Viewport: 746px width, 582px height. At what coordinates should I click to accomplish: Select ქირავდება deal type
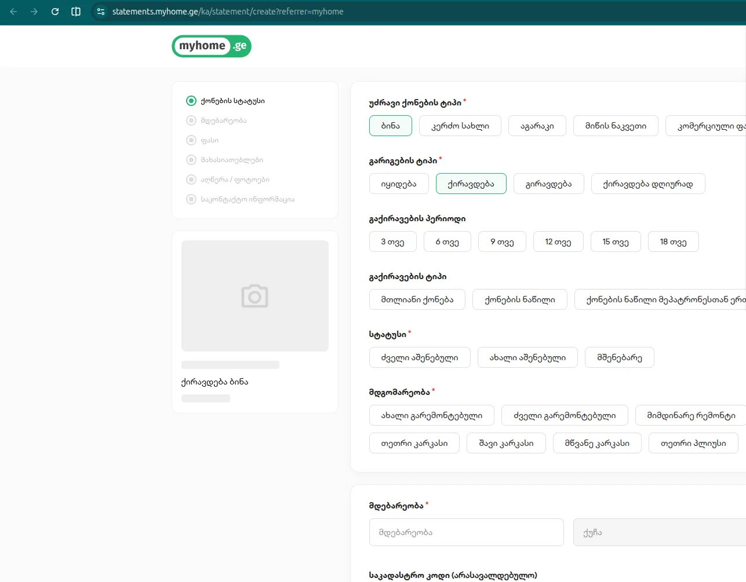[x=471, y=184]
